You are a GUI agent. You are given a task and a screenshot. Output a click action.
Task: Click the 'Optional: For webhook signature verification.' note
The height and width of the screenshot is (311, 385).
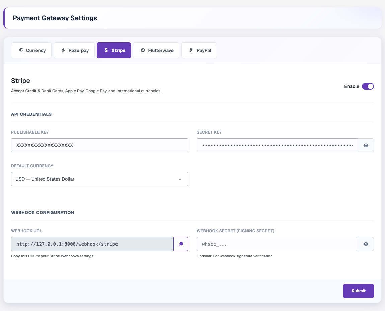pyautogui.click(x=235, y=256)
